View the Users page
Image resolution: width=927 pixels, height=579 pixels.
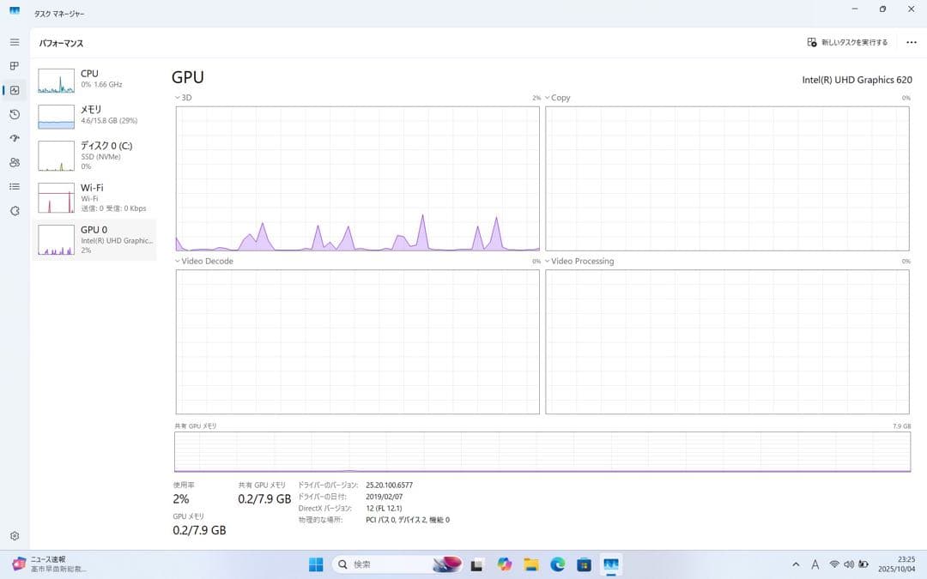tap(14, 162)
